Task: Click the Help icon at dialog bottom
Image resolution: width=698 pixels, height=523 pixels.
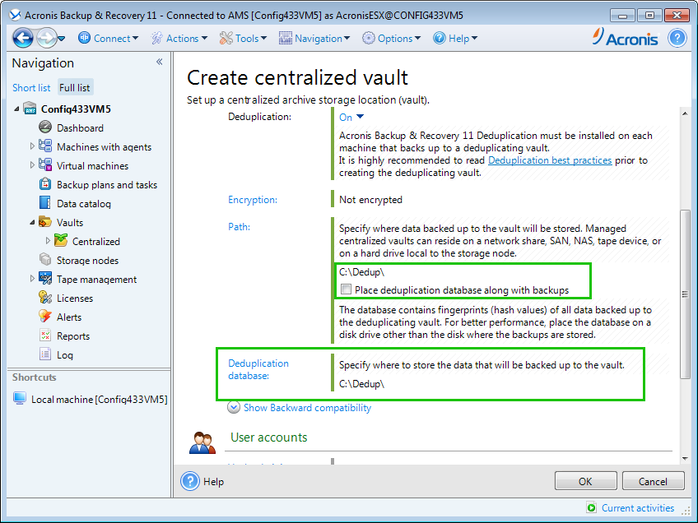Action: (x=190, y=481)
